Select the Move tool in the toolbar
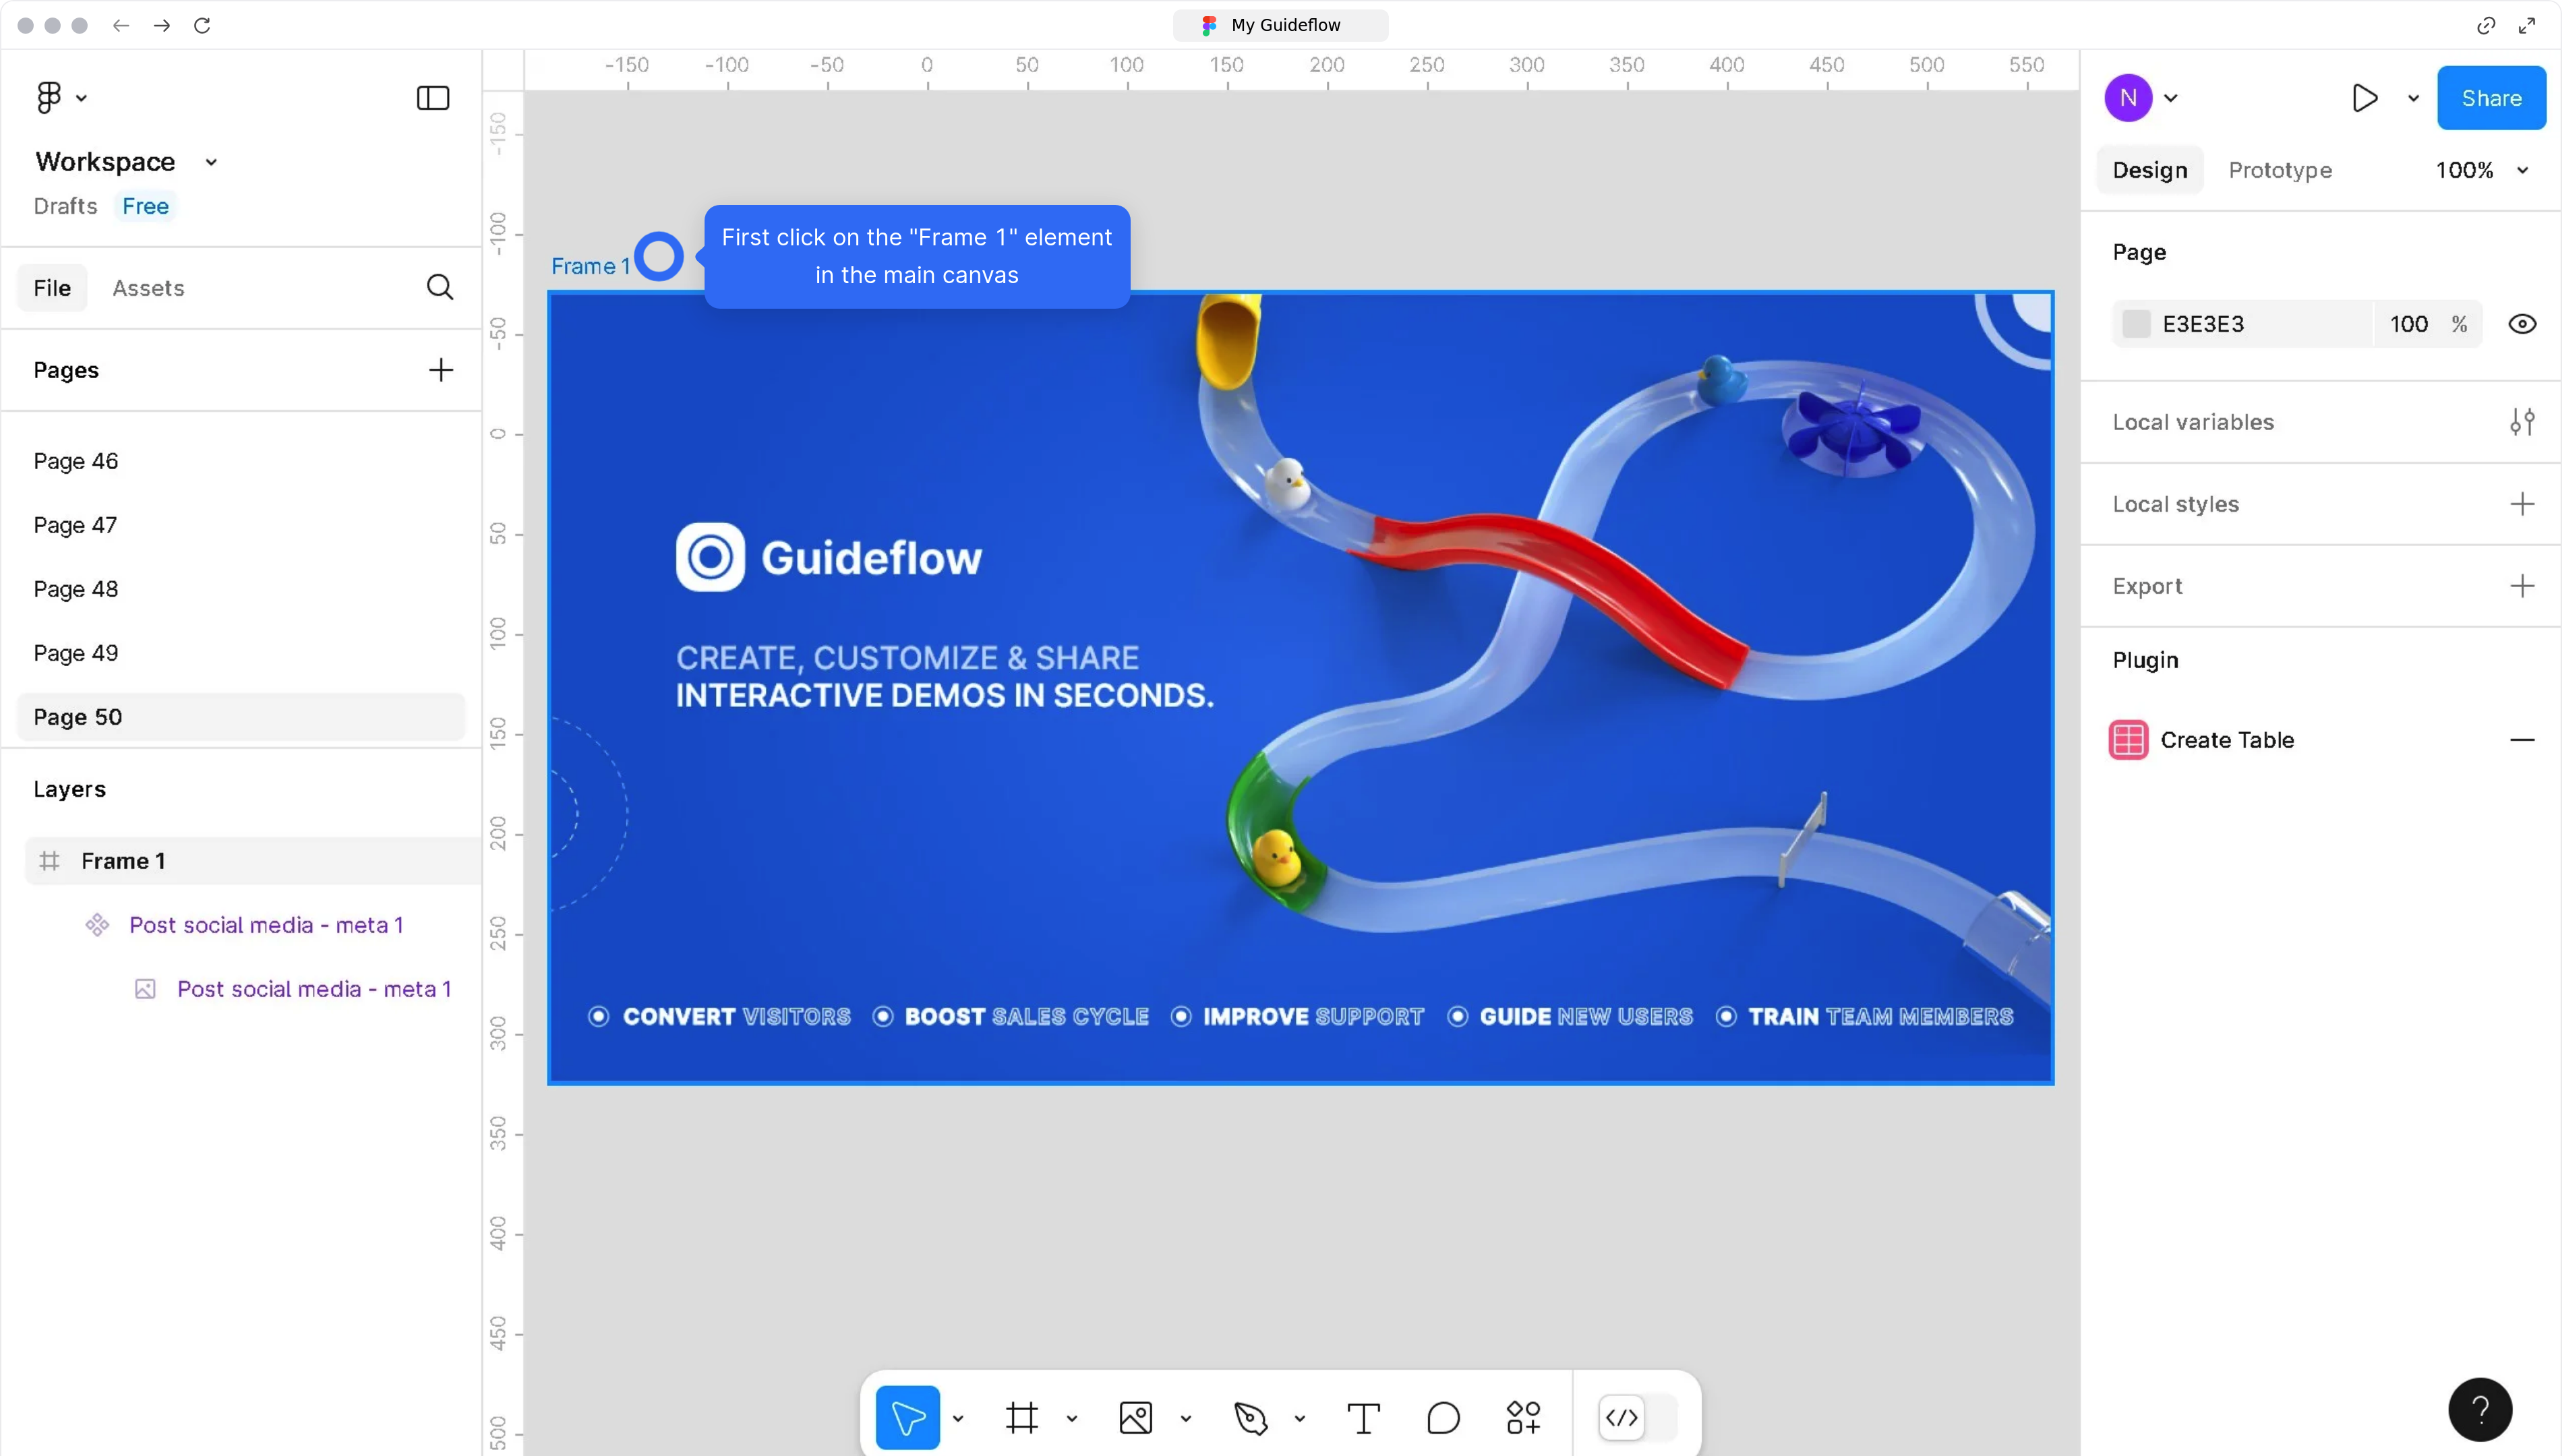 pos(907,1417)
